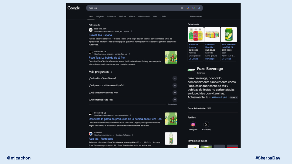Switch to the Videos tab
Screen dimensions: 292x164
click(132, 16)
